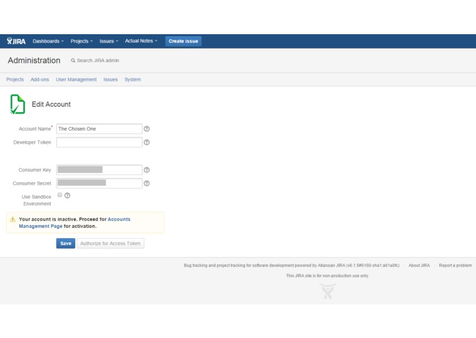The image size is (476, 338).
Task: Open help icon beside Consumer Key
Action: (147, 170)
